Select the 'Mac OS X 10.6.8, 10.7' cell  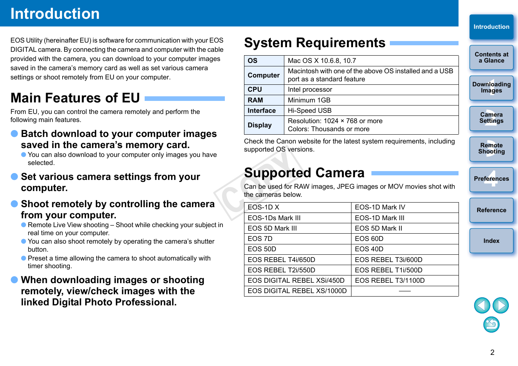click(x=371, y=61)
